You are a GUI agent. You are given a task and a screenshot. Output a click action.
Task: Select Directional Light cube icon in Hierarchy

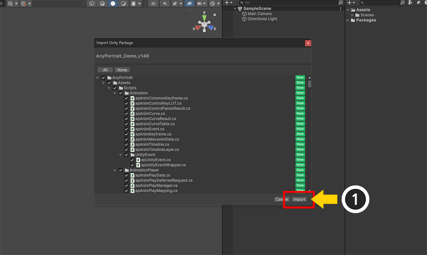click(244, 19)
